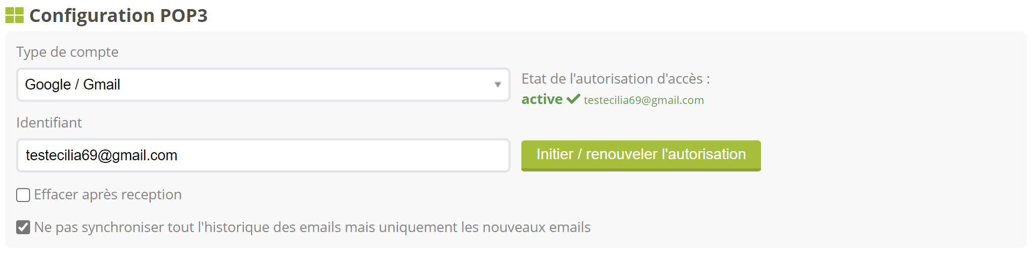Viewport: 1033px width, 254px height.
Task: Enable the Effacer après reception checkbox
Action: (x=23, y=195)
